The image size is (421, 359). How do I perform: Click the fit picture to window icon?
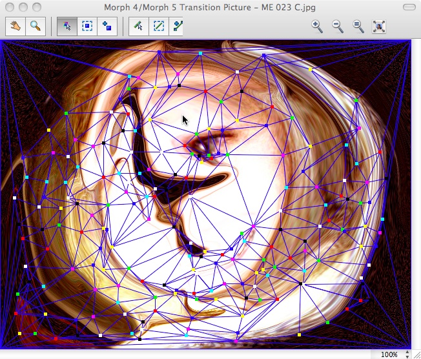(379, 26)
